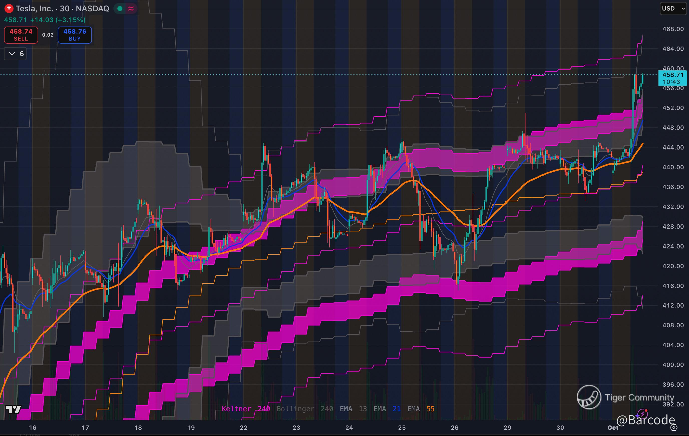Click the Tesla logo icon

click(x=9, y=9)
